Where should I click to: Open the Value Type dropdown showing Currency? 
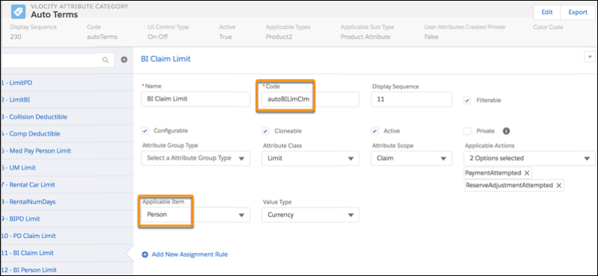(310, 215)
